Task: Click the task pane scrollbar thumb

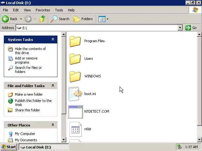Action: tap(63, 75)
